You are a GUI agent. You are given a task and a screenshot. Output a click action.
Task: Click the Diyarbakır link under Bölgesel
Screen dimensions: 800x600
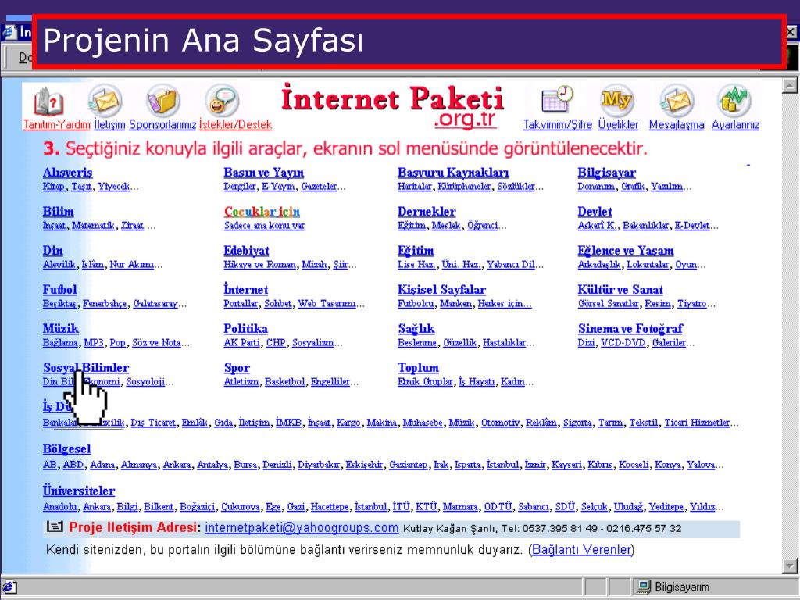click(x=319, y=465)
